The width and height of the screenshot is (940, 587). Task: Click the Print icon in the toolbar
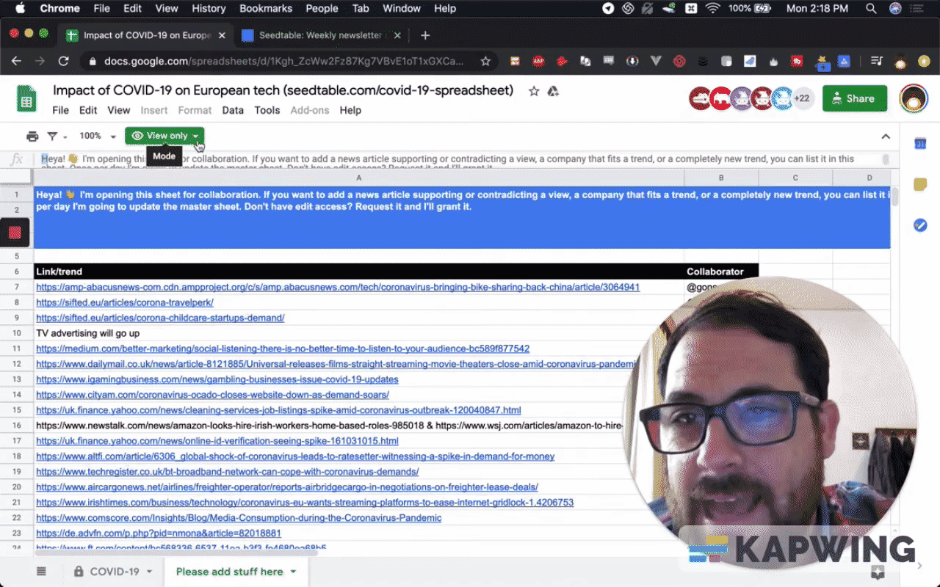[32, 136]
